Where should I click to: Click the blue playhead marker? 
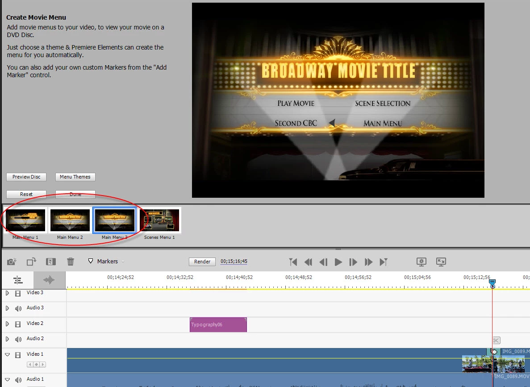[492, 283]
